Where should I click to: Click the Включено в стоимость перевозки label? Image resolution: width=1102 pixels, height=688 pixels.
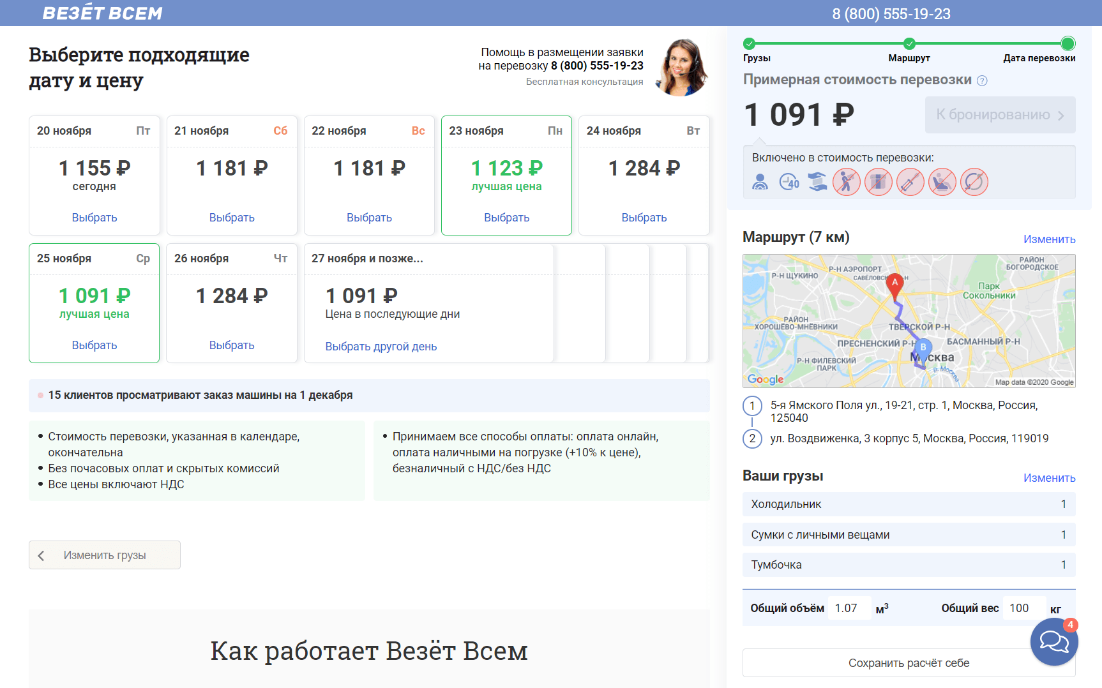click(843, 158)
